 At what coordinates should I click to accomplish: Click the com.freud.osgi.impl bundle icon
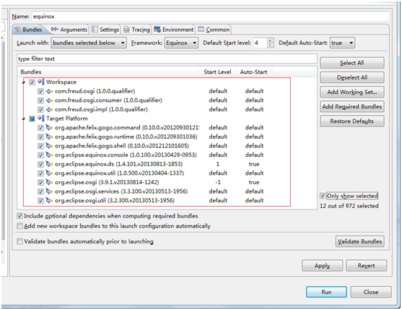49,109
